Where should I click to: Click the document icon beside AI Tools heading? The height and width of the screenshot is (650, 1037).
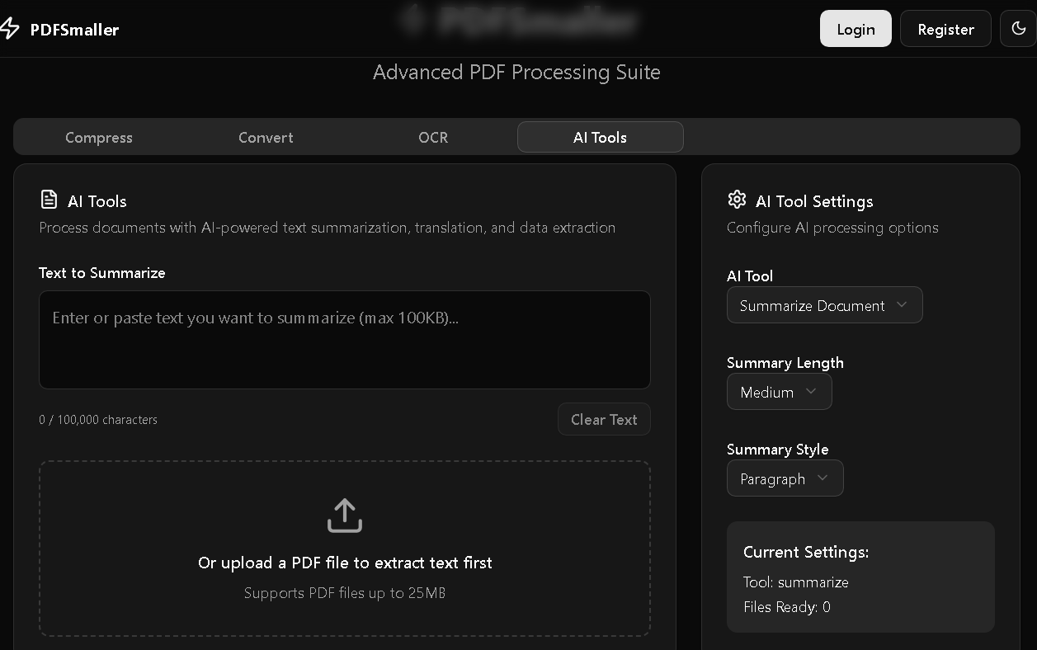[49, 199]
